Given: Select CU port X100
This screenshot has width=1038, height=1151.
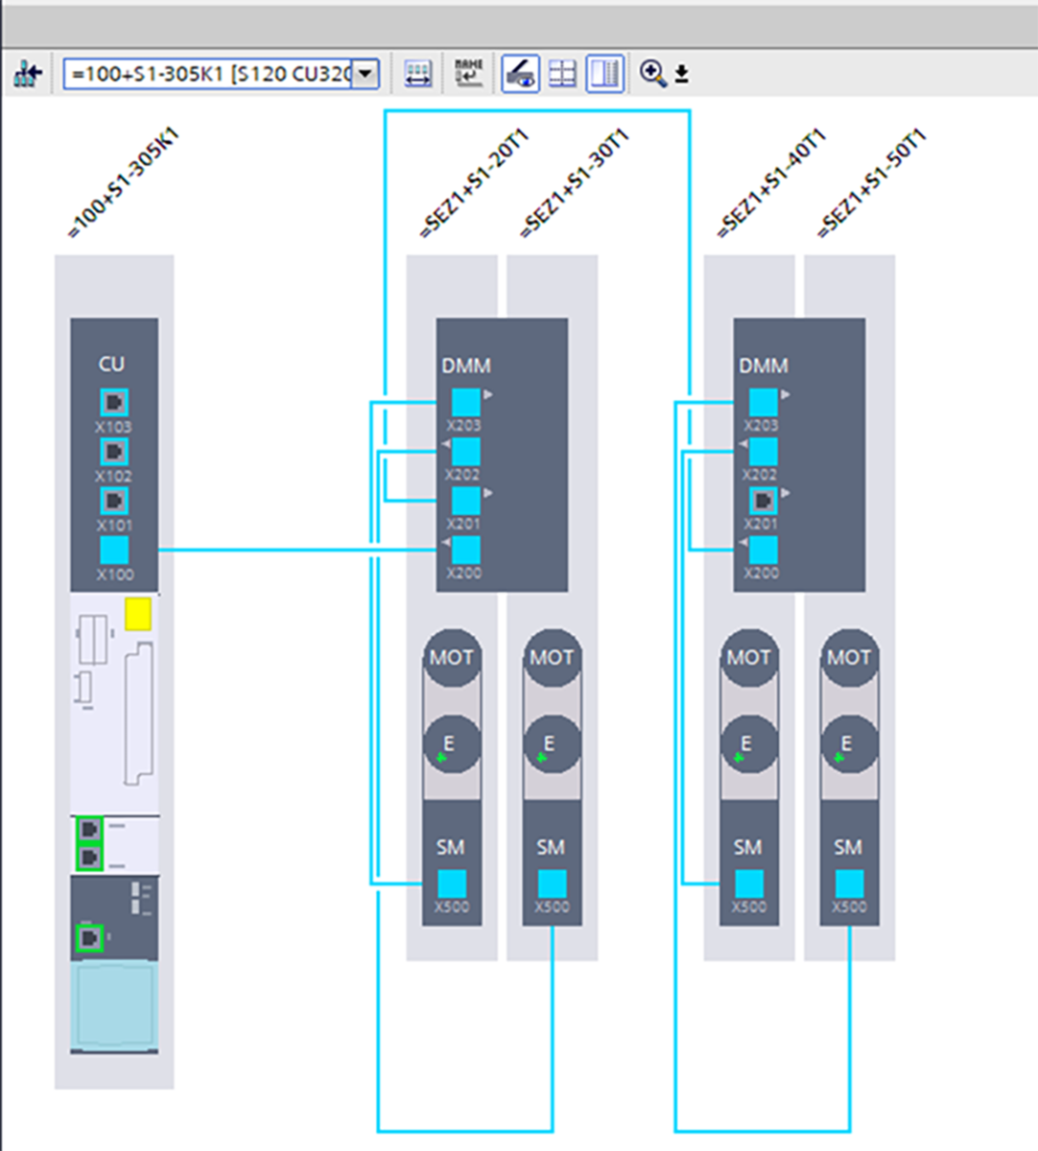Looking at the screenshot, I should click(114, 551).
